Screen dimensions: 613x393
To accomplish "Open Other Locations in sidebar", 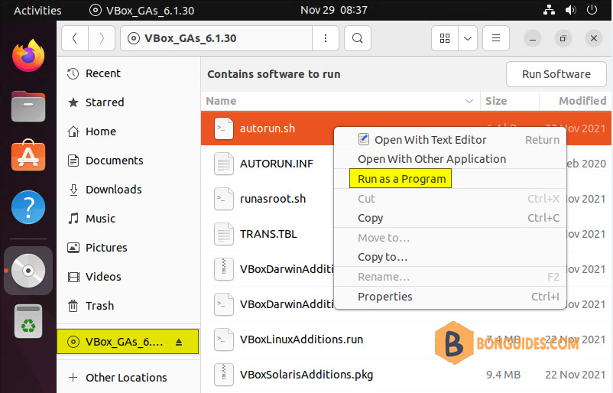I will (x=128, y=378).
